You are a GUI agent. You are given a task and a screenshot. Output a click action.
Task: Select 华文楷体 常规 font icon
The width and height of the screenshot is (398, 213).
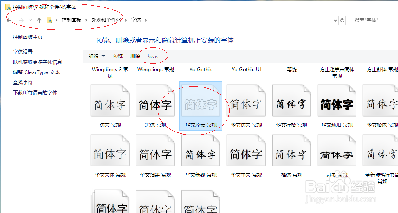[x=380, y=101]
